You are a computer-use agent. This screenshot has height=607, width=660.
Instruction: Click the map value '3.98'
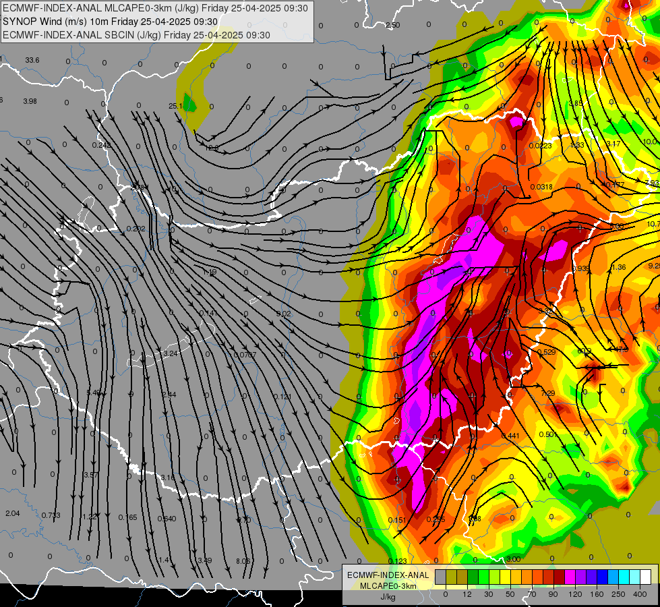coord(30,102)
